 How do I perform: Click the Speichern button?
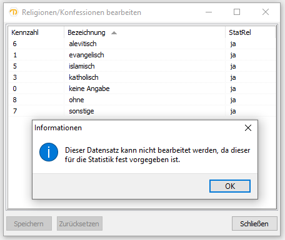click(x=29, y=224)
